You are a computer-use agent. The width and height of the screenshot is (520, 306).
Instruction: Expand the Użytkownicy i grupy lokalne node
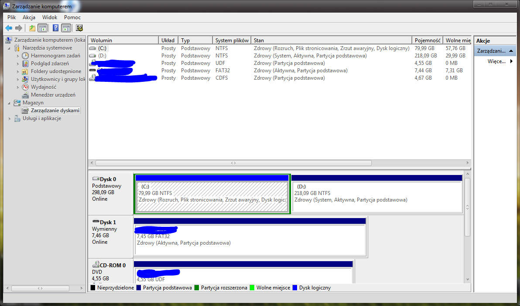pos(18,79)
